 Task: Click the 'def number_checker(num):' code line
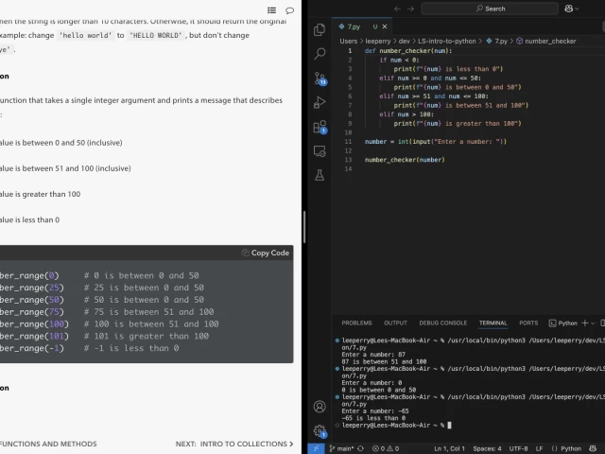tap(407, 50)
